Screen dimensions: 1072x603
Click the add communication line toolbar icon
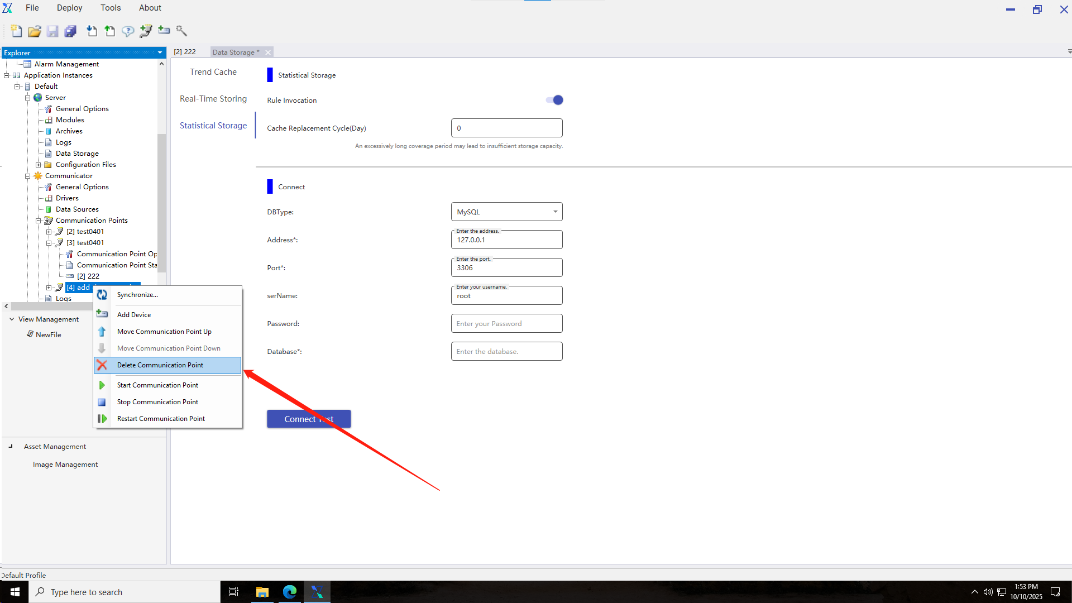pyautogui.click(x=146, y=31)
